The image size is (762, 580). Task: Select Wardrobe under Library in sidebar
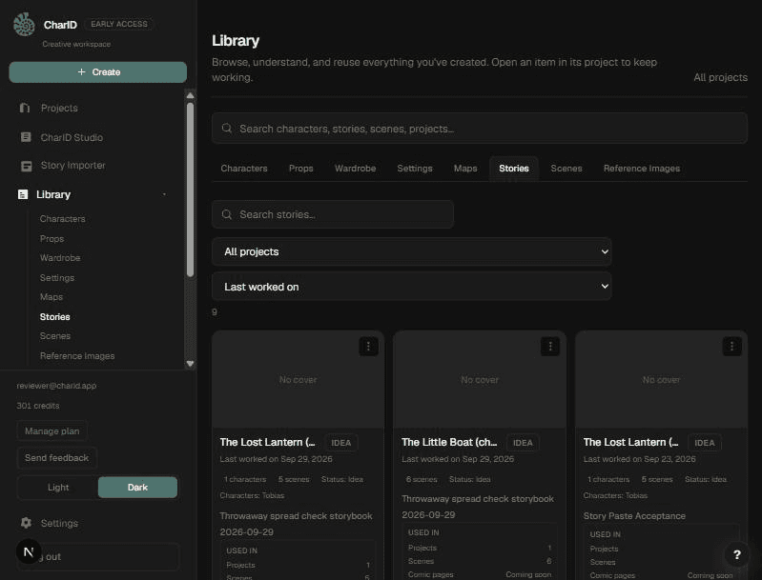point(60,258)
